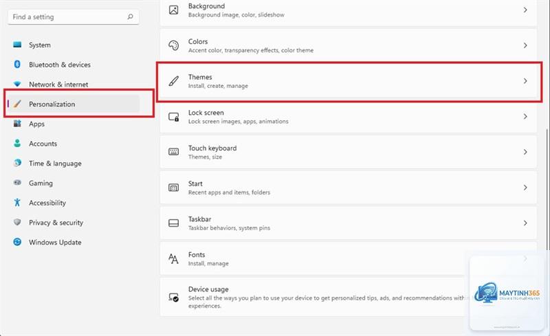Screen dimensions: 550x336
Task: Open Themes via its chevron arrow
Action: pos(525,81)
